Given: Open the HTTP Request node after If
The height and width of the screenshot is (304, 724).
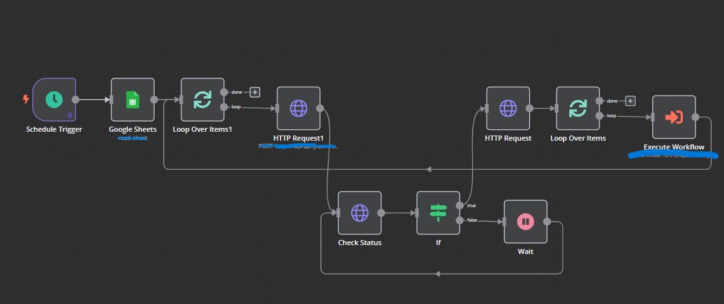Looking at the screenshot, I should (508, 108).
